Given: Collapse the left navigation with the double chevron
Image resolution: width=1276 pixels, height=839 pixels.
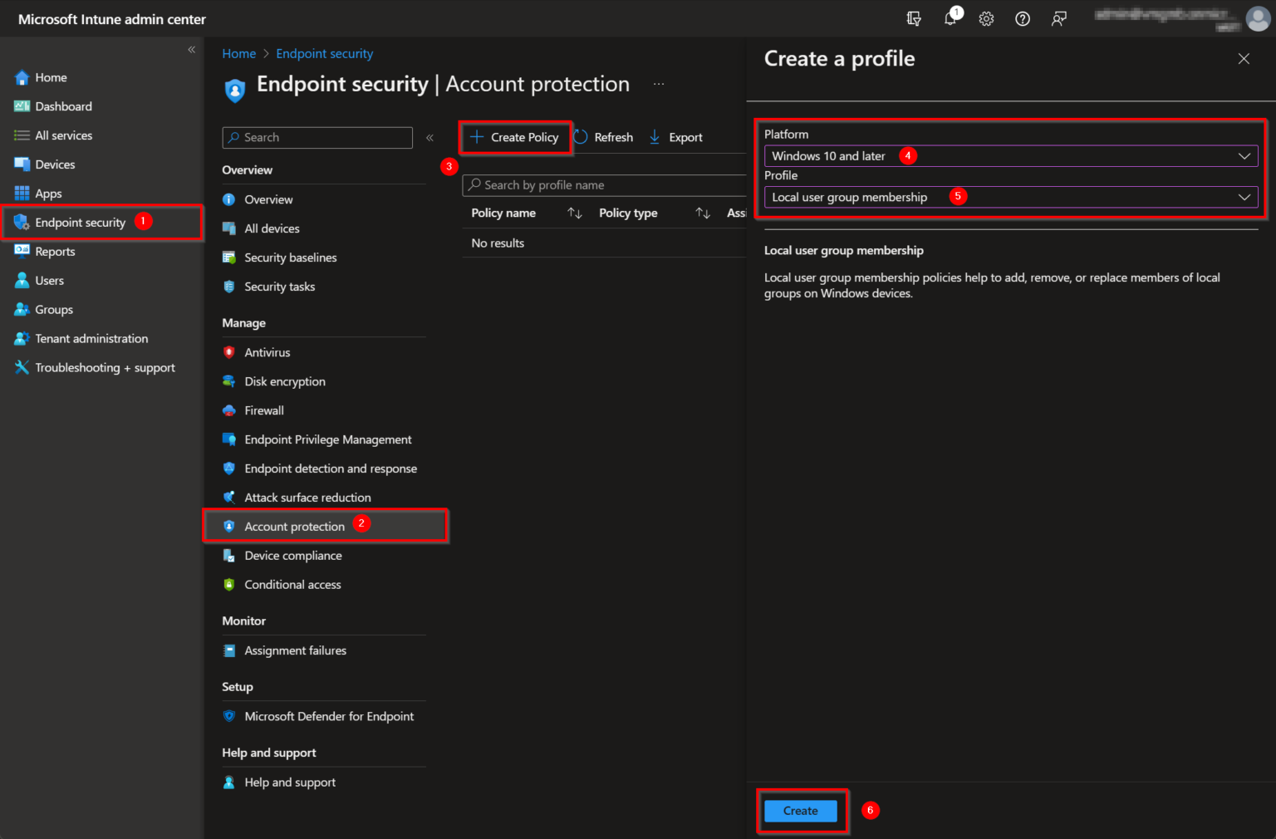Looking at the screenshot, I should click(191, 50).
